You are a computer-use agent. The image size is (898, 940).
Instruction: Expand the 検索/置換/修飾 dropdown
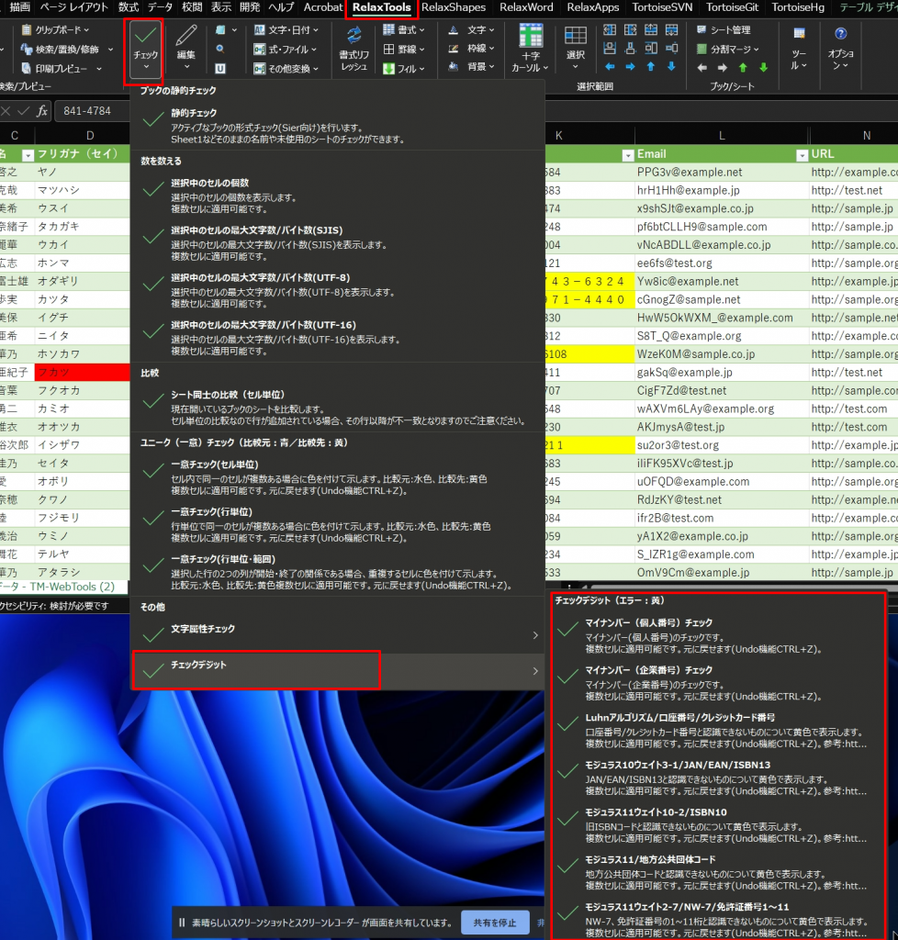pos(110,50)
